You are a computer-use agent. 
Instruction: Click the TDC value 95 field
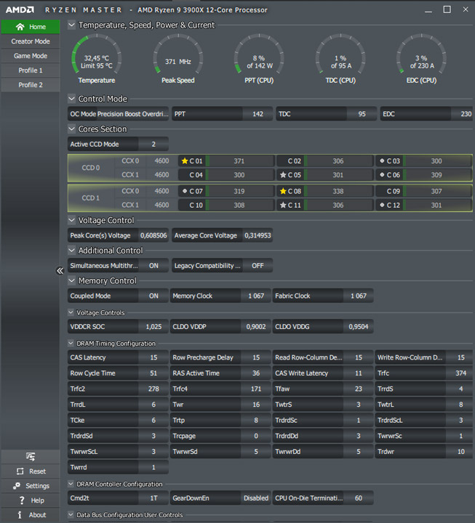(x=362, y=114)
